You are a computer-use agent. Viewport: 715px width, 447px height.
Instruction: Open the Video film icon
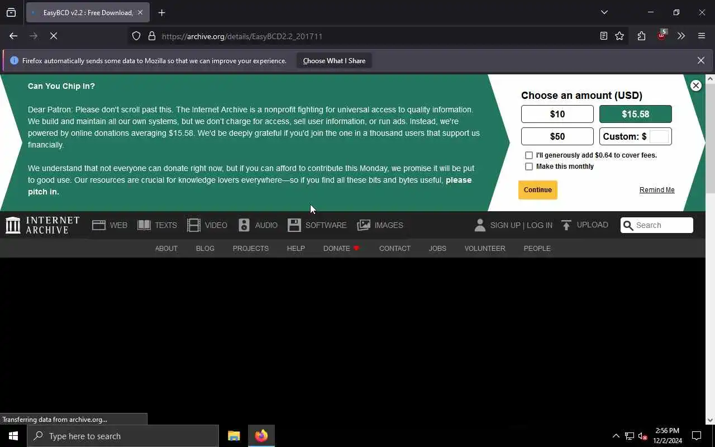pyautogui.click(x=194, y=225)
